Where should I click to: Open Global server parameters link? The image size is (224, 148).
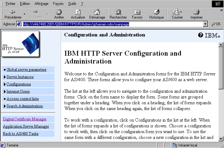click(26, 70)
